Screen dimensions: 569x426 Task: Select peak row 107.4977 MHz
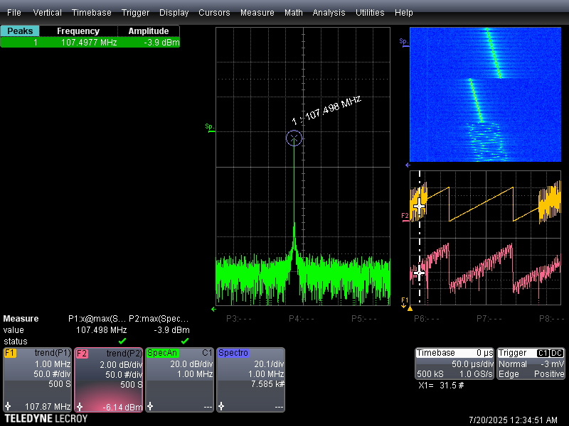[x=90, y=43]
